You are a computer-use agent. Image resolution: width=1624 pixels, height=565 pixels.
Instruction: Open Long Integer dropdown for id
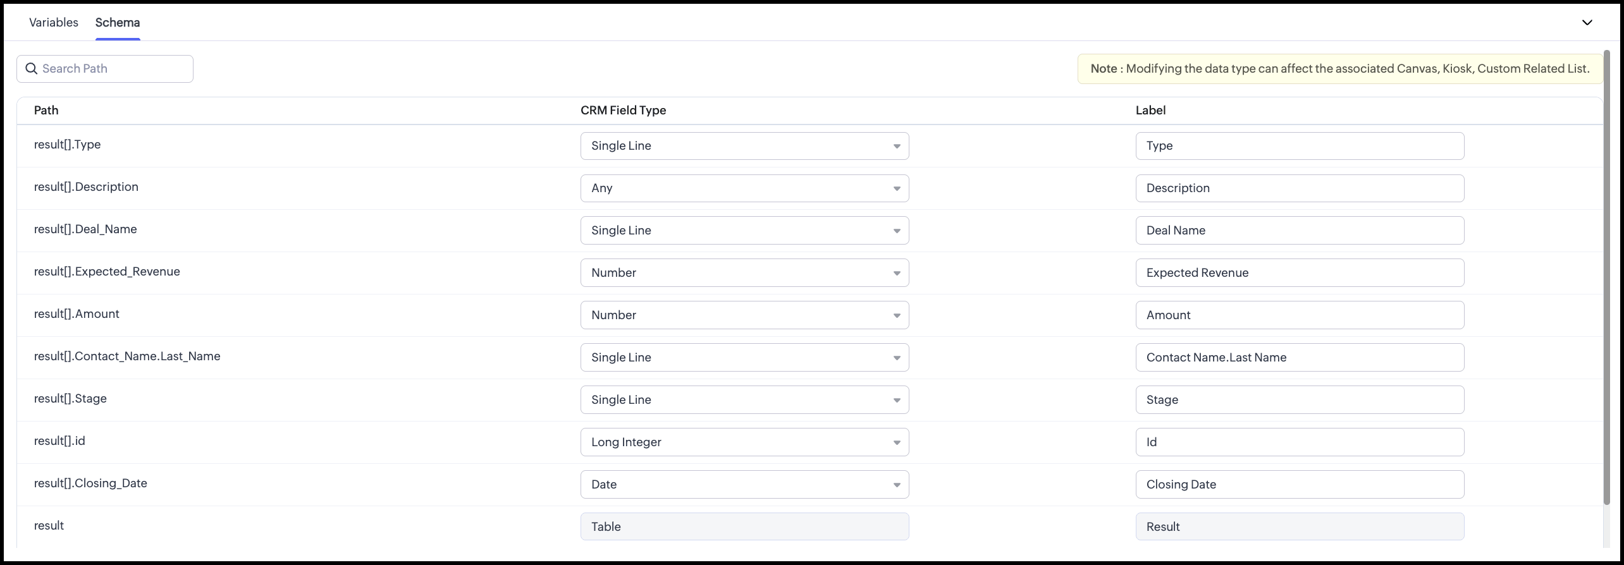744,442
